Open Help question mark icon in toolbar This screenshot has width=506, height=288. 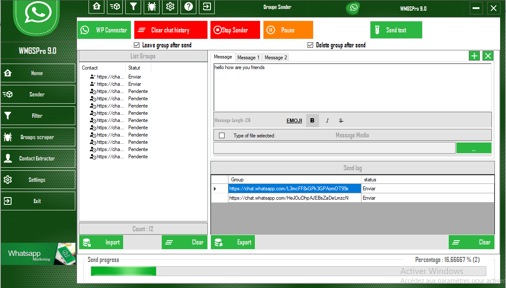pos(189,6)
